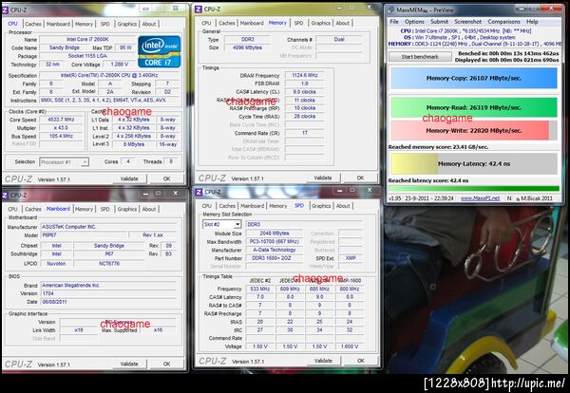Open Caches tab in top-left CPU-Z window

coord(33,24)
